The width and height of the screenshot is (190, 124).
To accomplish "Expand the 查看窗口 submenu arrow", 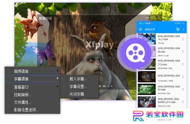I will pyautogui.click(x=58, y=86).
